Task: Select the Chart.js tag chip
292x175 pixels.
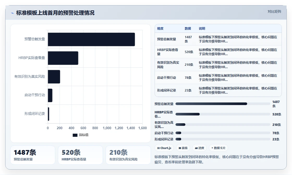Action: point(164,148)
